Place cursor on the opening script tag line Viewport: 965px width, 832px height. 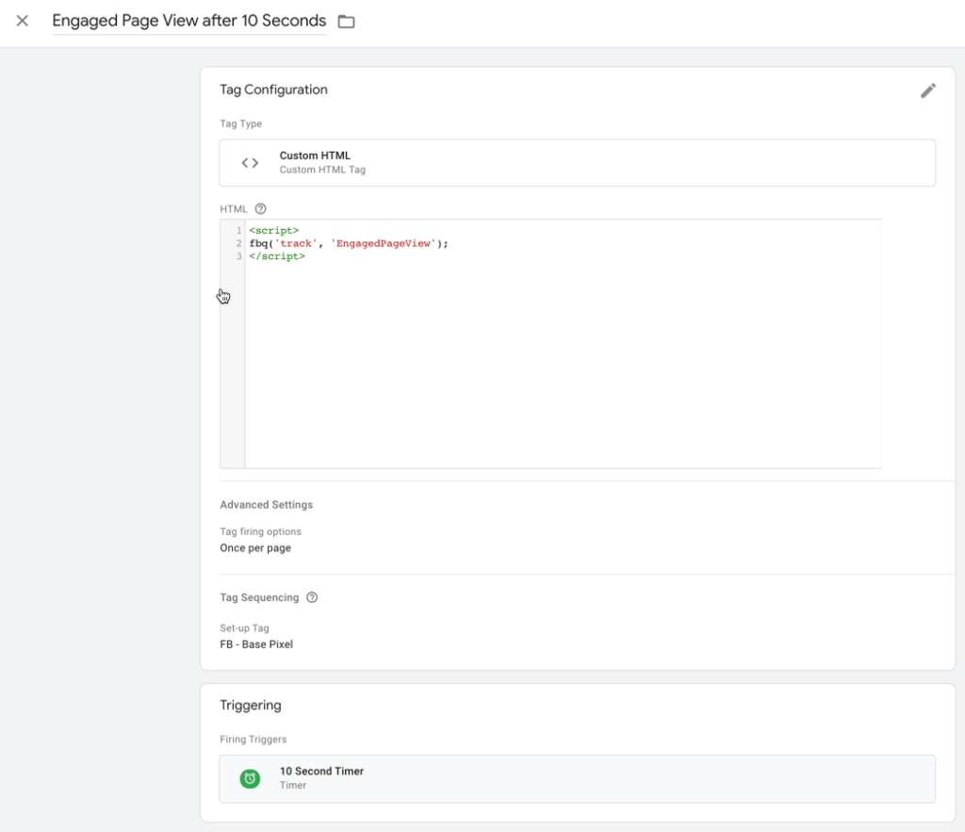pyautogui.click(x=274, y=230)
